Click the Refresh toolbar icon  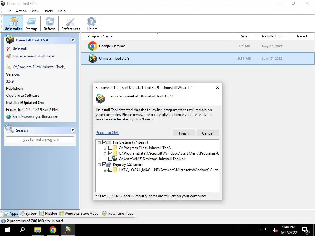coord(50,24)
